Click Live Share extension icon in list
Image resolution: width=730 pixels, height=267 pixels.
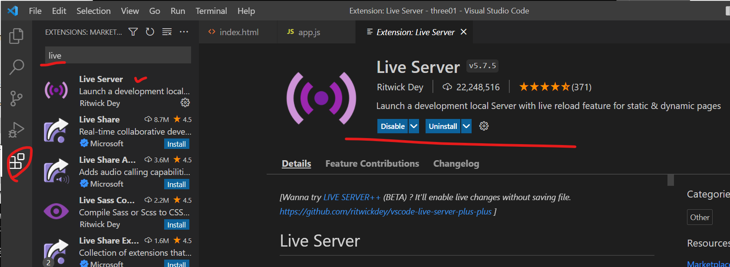(56, 131)
